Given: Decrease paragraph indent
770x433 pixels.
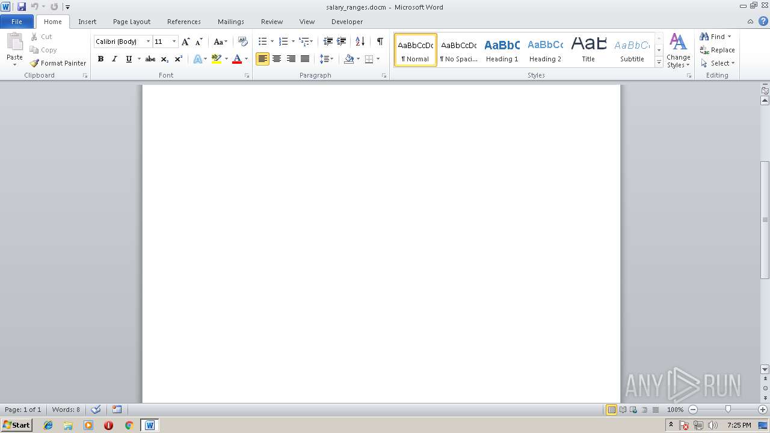Looking at the screenshot, I should [328, 41].
